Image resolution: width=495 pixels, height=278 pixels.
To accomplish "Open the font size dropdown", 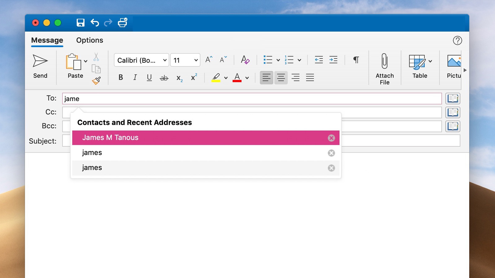I will (x=185, y=60).
